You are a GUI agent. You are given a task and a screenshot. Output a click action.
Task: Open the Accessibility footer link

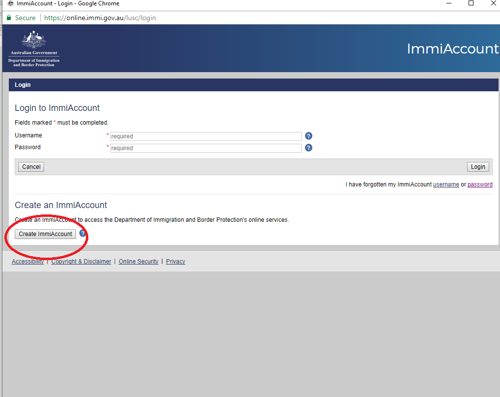click(28, 262)
